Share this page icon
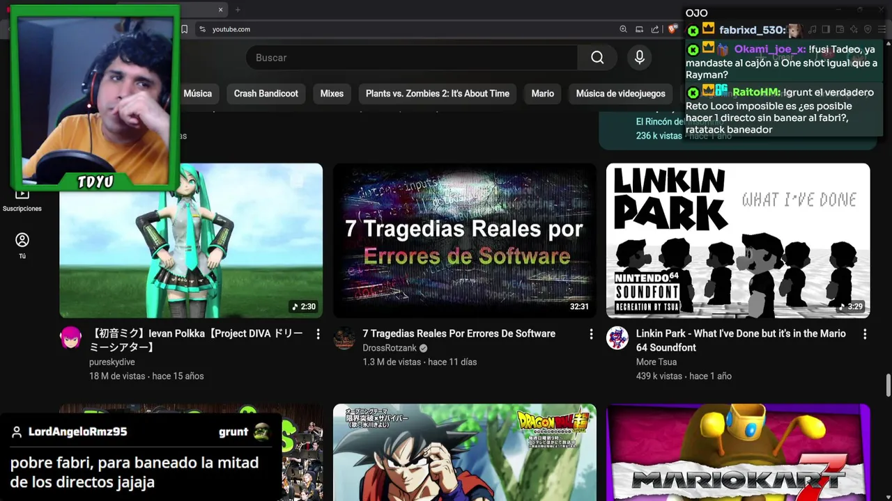The image size is (892, 501). 655,29
